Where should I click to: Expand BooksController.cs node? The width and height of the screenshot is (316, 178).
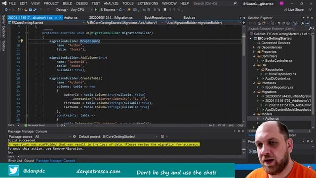[x=258, y=60]
